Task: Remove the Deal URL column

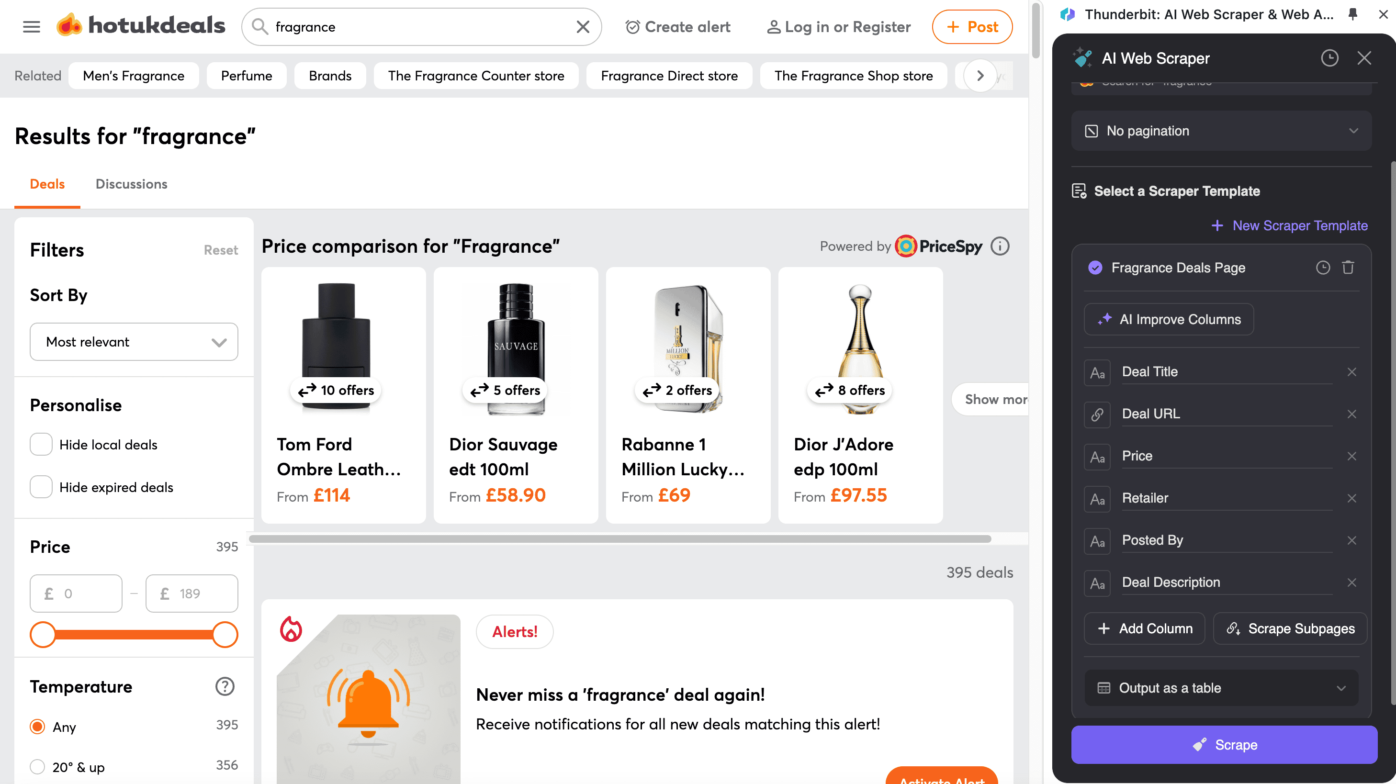Action: pyautogui.click(x=1351, y=414)
